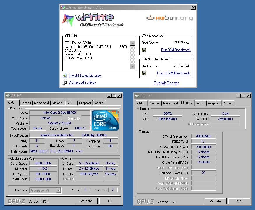This screenshot has height=210, width=255.
Task: Click the Rated FSB 1860.1 MHz field
Action: pyautogui.click(x=43, y=179)
